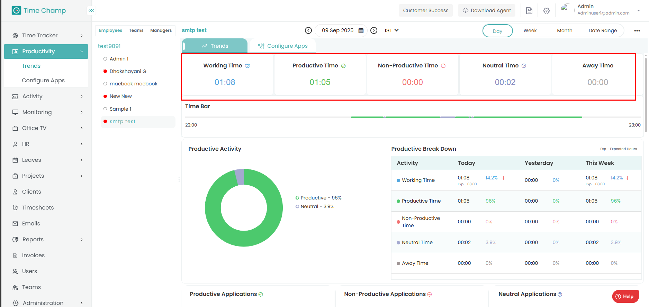This screenshot has height=307, width=649.
Task: Open the document icon in header
Action: point(529,11)
